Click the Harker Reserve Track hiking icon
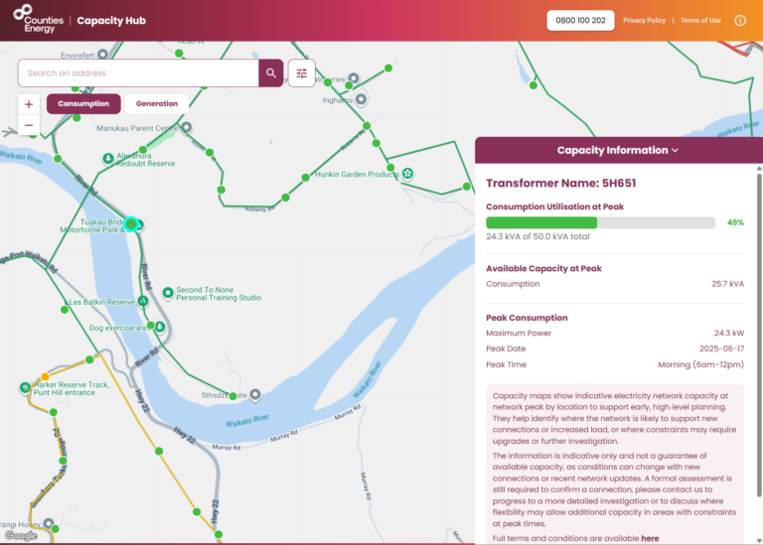Viewport: 763px width, 545px height. coord(25,387)
